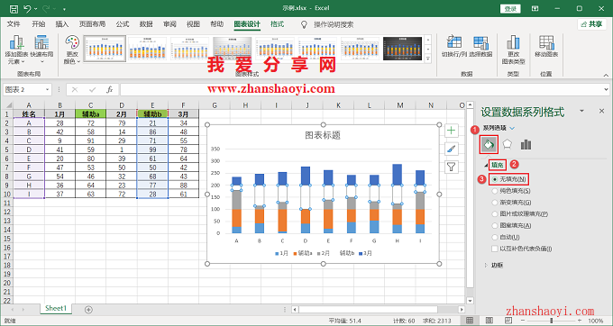This screenshot has height=326, width=613.
Task: Click the chart filters funnel button
Action: (451, 168)
